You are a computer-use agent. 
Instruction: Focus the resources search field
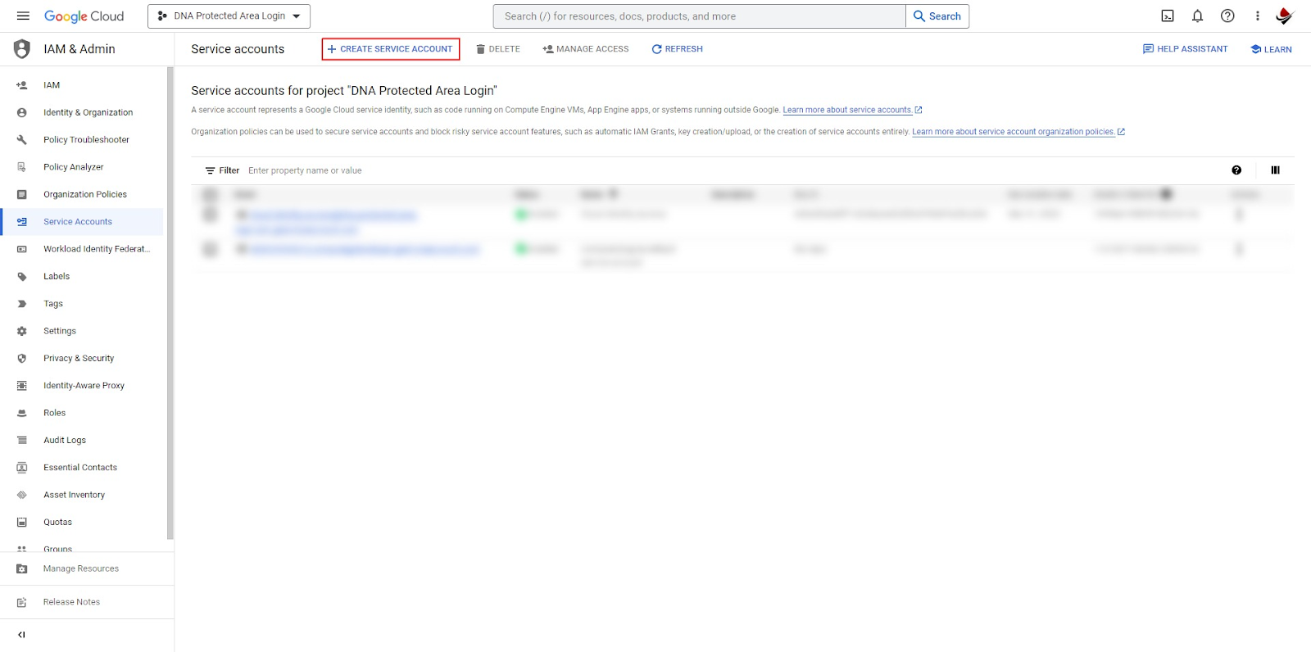699,16
